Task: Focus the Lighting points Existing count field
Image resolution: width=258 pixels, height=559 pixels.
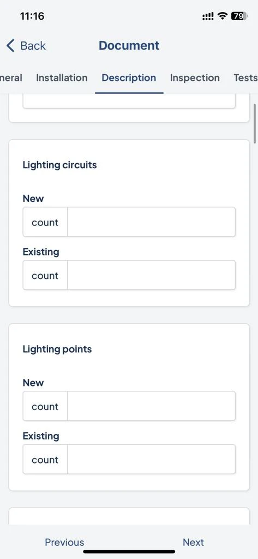Action: (151, 459)
